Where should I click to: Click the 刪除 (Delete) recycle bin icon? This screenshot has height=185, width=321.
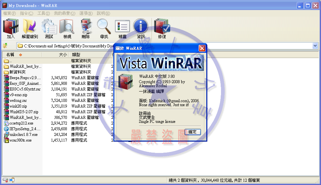click(x=86, y=26)
